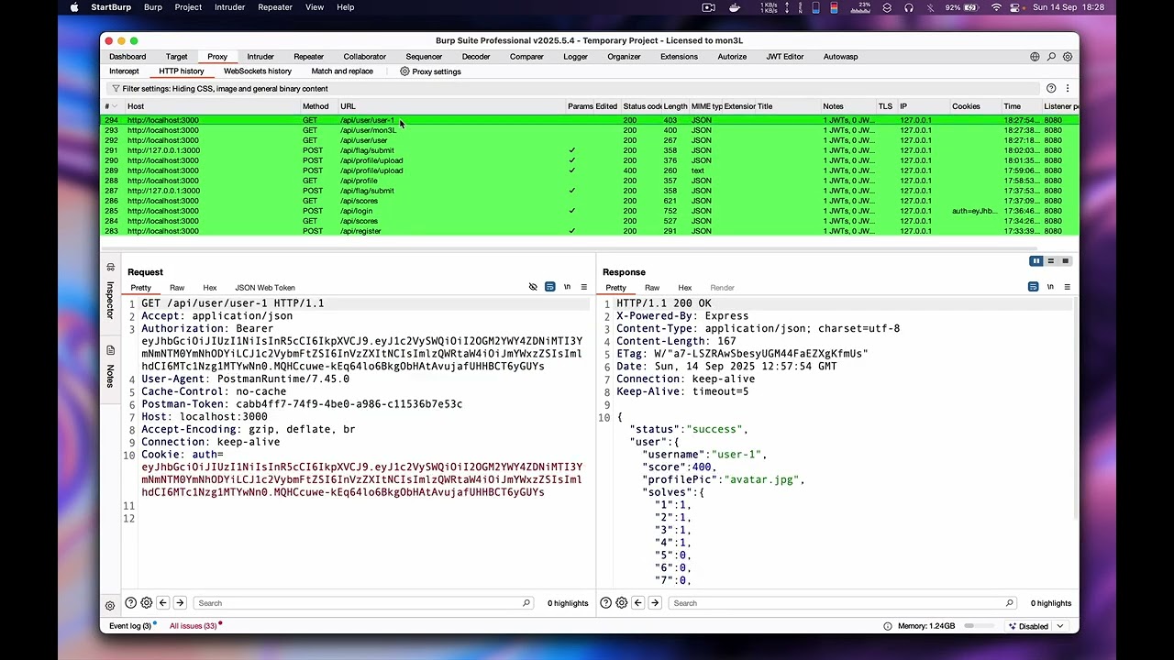The width and height of the screenshot is (1174, 660).
Task: Open macOS Control Center icon
Action: tap(1016, 7)
